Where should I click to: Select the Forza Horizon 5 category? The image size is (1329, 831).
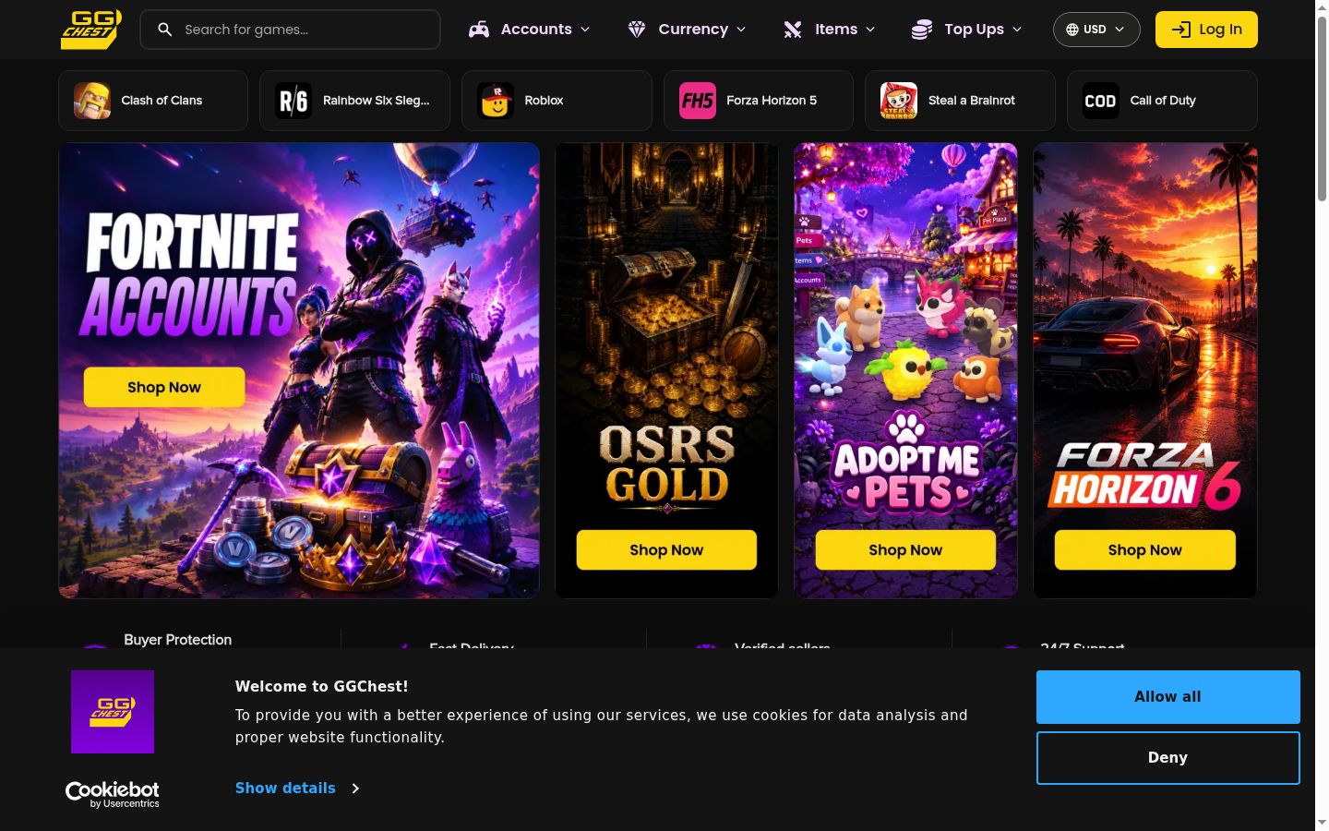759,101
